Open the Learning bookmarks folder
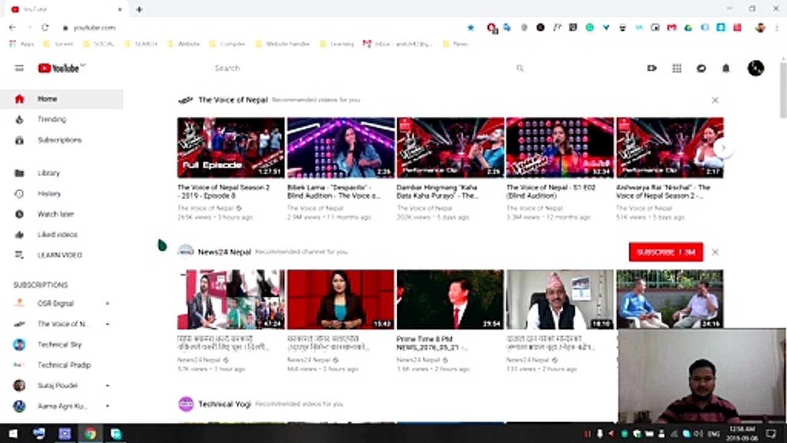Screen dimensions: 787x443 coord(337,44)
